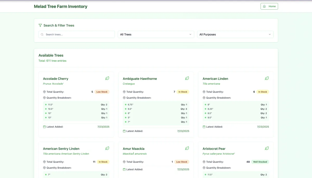Click the house icon in Home button

pyautogui.click(x=264, y=6)
